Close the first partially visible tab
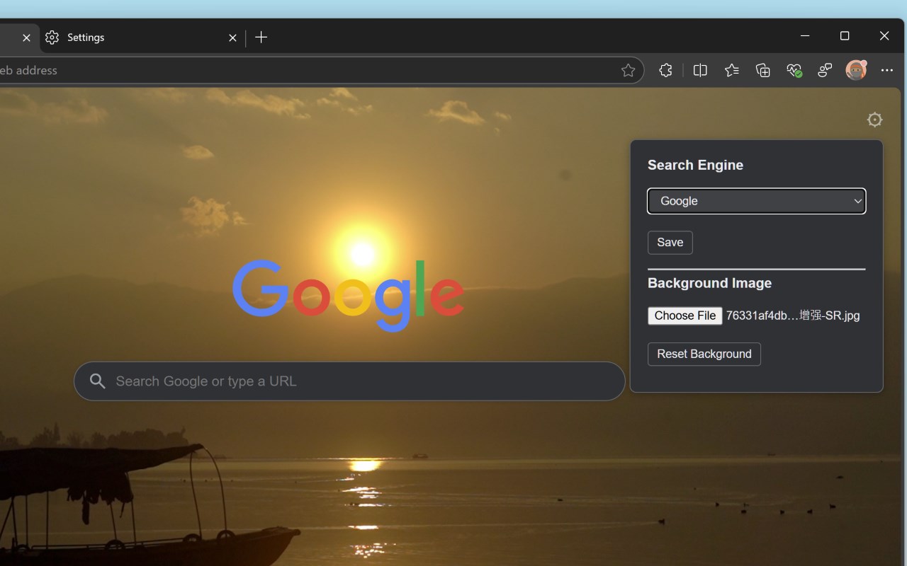This screenshot has height=566, width=907. coord(26,37)
